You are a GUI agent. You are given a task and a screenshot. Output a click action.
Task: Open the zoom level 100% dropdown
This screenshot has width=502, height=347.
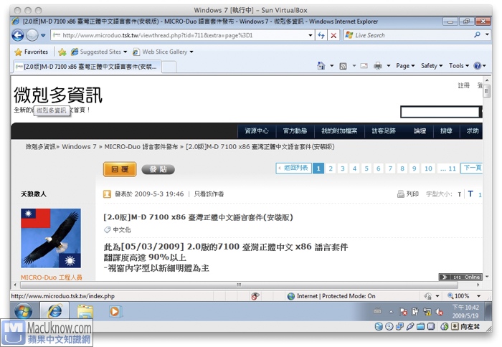[x=478, y=296]
